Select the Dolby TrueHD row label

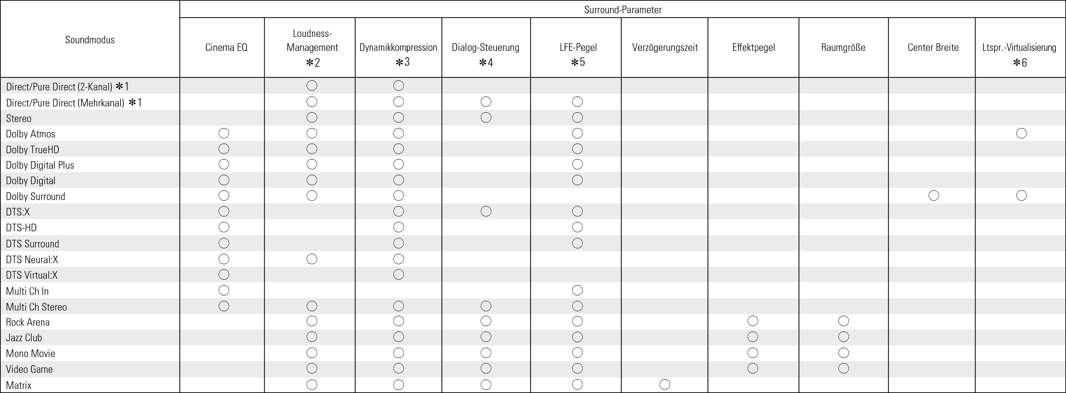[x=33, y=150]
